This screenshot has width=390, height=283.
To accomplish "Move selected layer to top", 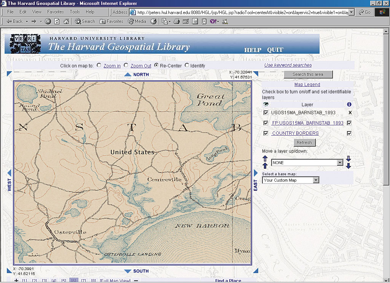I will (265, 158).
